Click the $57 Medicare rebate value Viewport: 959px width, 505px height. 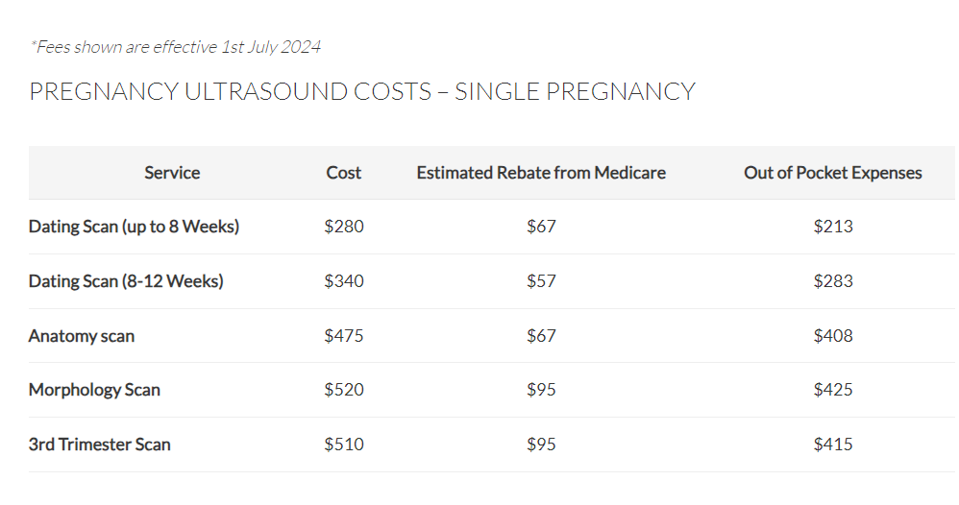[541, 281]
